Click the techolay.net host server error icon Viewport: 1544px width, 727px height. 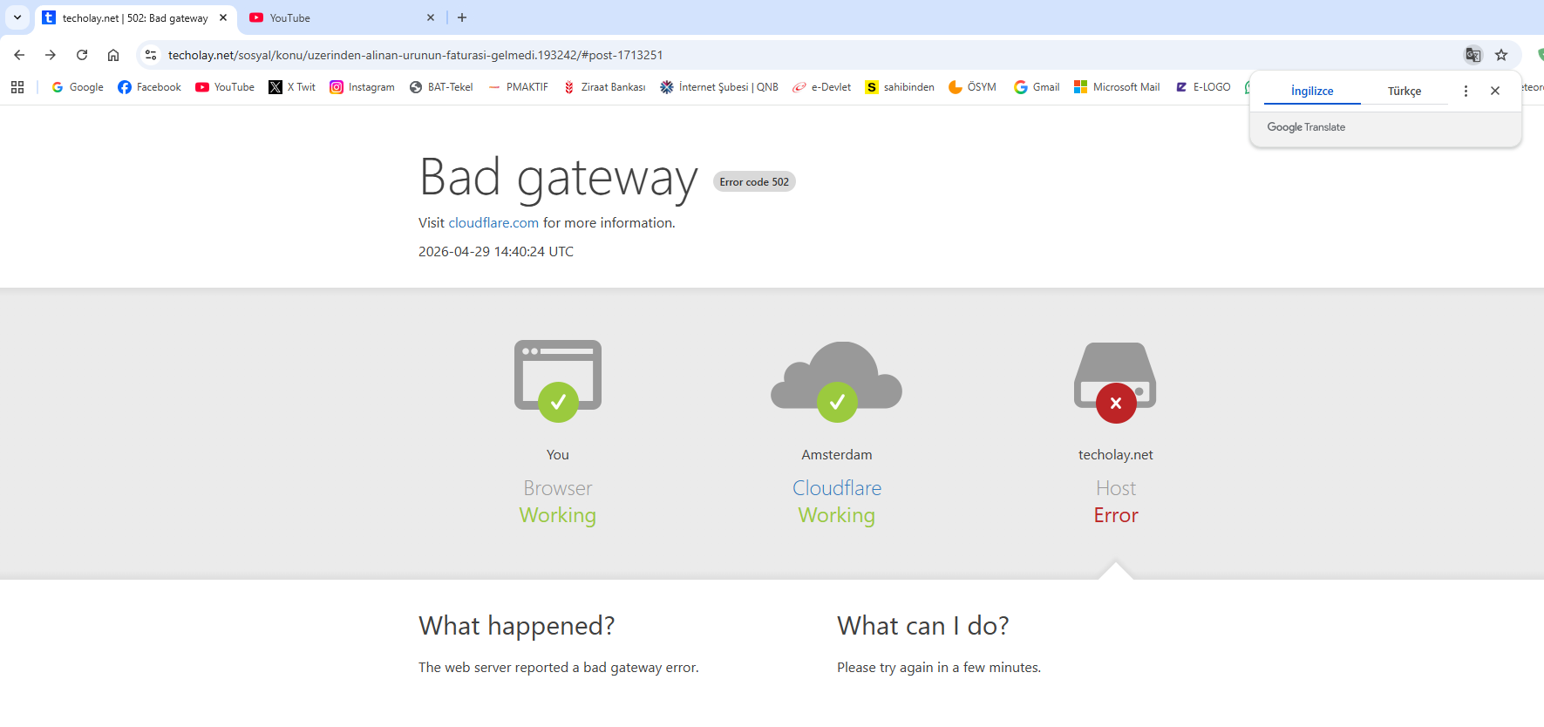click(1116, 383)
